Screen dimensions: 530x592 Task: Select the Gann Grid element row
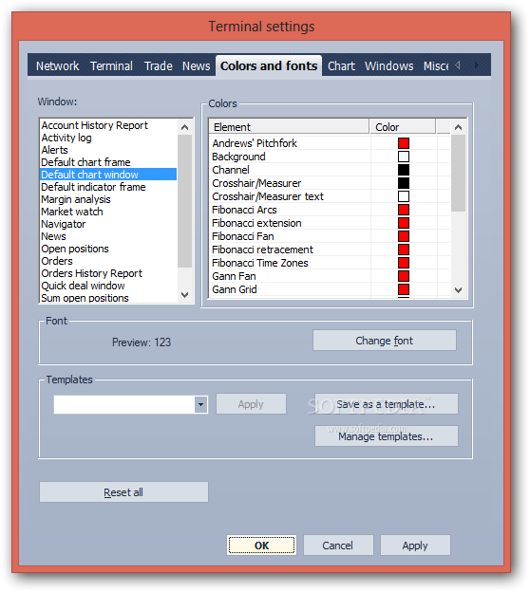tap(330, 289)
